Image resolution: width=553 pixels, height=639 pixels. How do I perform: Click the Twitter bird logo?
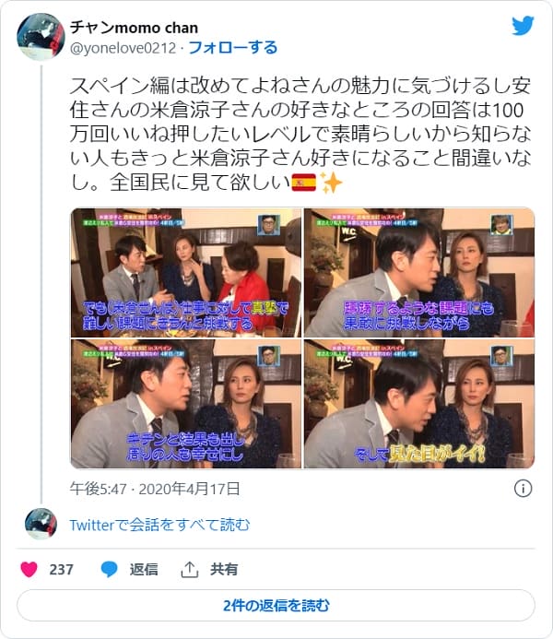pyautogui.click(x=523, y=26)
